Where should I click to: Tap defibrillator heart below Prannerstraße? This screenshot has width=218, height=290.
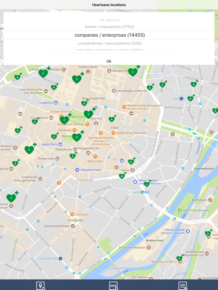[54, 88]
